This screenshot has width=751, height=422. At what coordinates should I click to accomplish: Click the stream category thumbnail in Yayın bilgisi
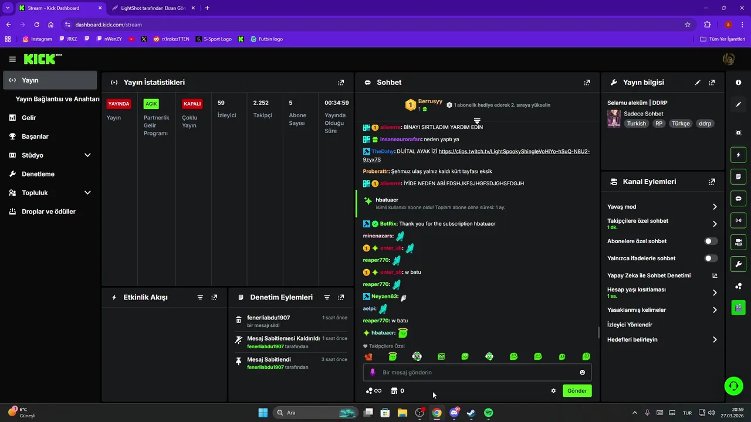tap(614, 118)
